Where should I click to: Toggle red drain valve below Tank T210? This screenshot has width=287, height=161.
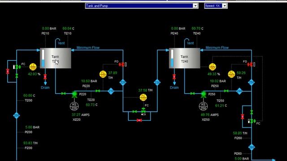click(x=45, y=76)
